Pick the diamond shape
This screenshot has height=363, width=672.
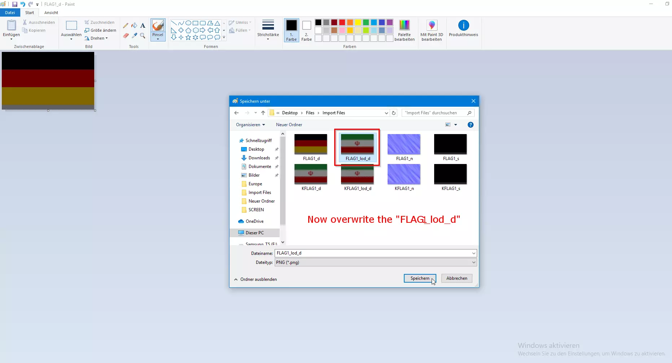click(181, 30)
